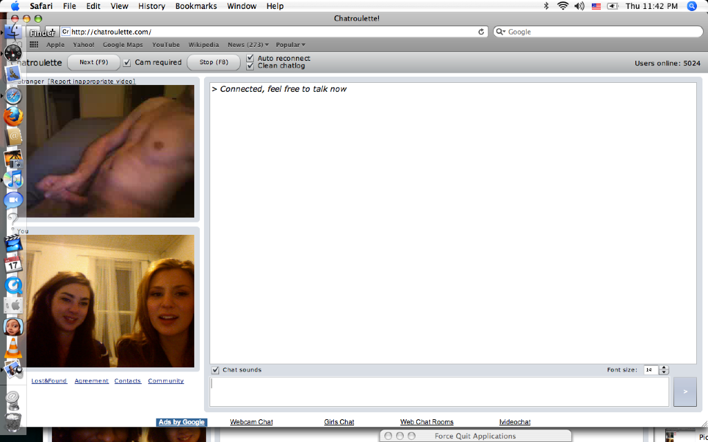This screenshot has height=442, width=708.
Task: Launch Firefox from the Dock
Action: (x=13, y=116)
